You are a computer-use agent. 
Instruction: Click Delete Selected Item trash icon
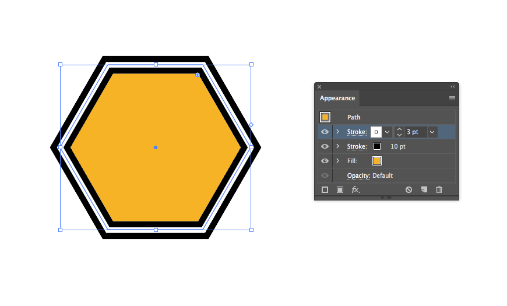coord(439,190)
